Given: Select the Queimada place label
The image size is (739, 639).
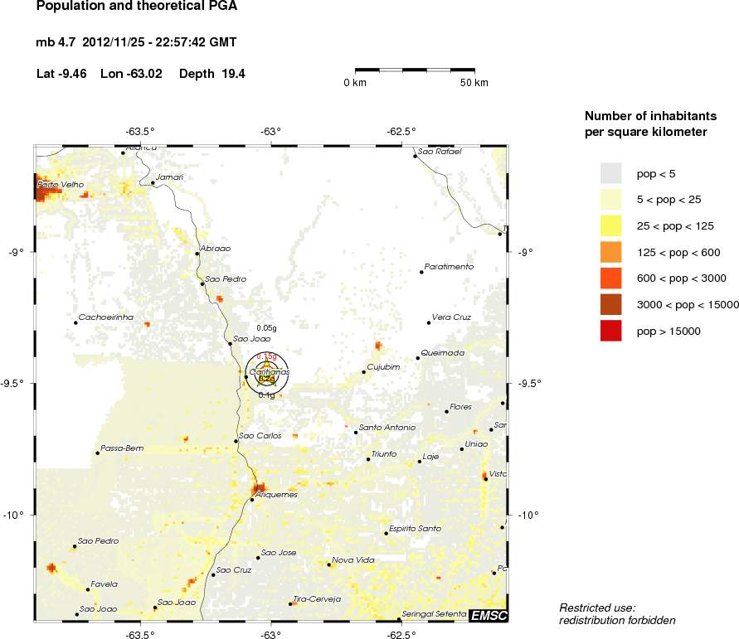Looking at the screenshot, I should pos(443,353).
